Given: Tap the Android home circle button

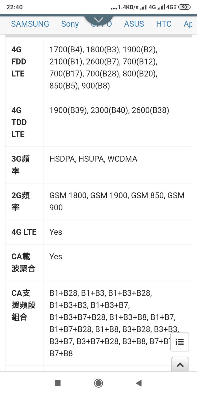Looking at the screenshot, I should [99, 383].
